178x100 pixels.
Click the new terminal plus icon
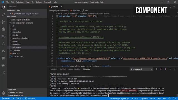click(156, 69)
